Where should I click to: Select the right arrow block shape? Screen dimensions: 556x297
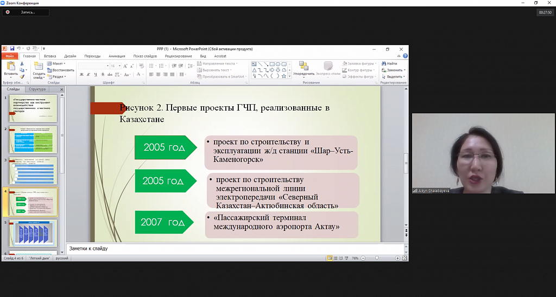click(x=272, y=70)
